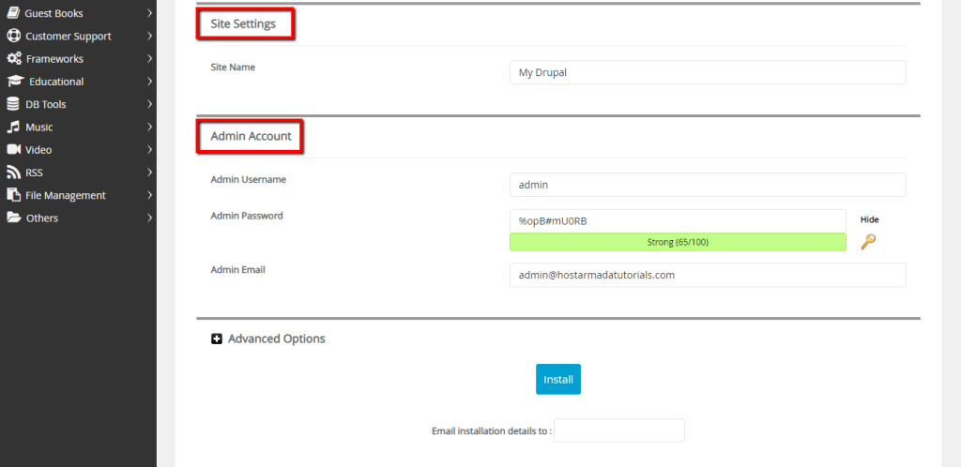Image resolution: width=961 pixels, height=467 pixels.
Task: Click the Admin Password label
Action: coord(247,216)
